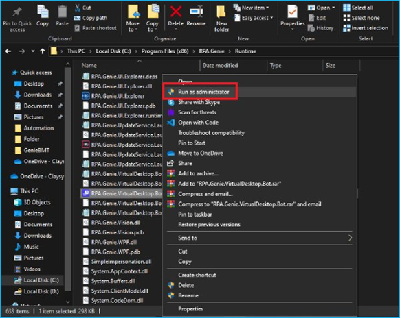The image size is (400, 318).
Task: Sort by Date modified column header
Action: click(221, 65)
